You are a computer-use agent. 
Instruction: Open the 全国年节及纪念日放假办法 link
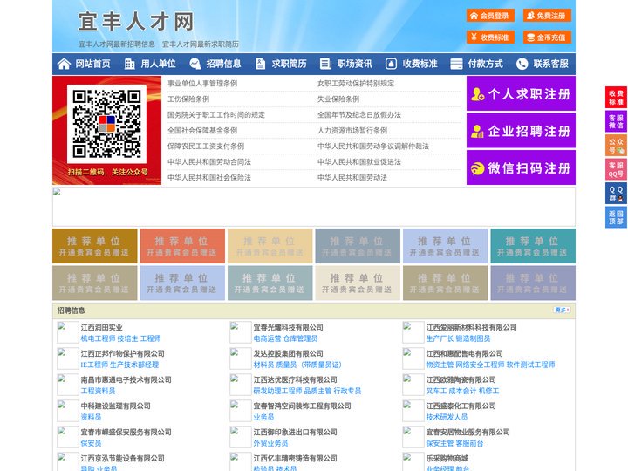coord(359,114)
